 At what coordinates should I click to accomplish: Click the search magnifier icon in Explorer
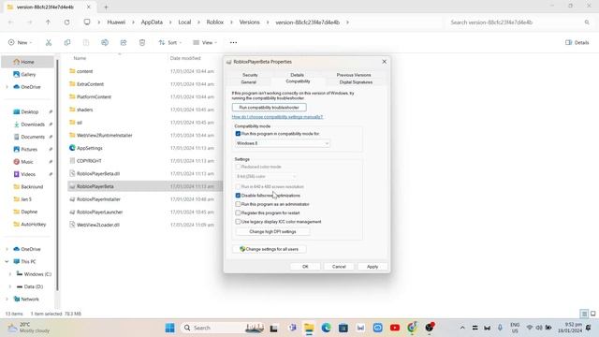[x=587, y=22]
